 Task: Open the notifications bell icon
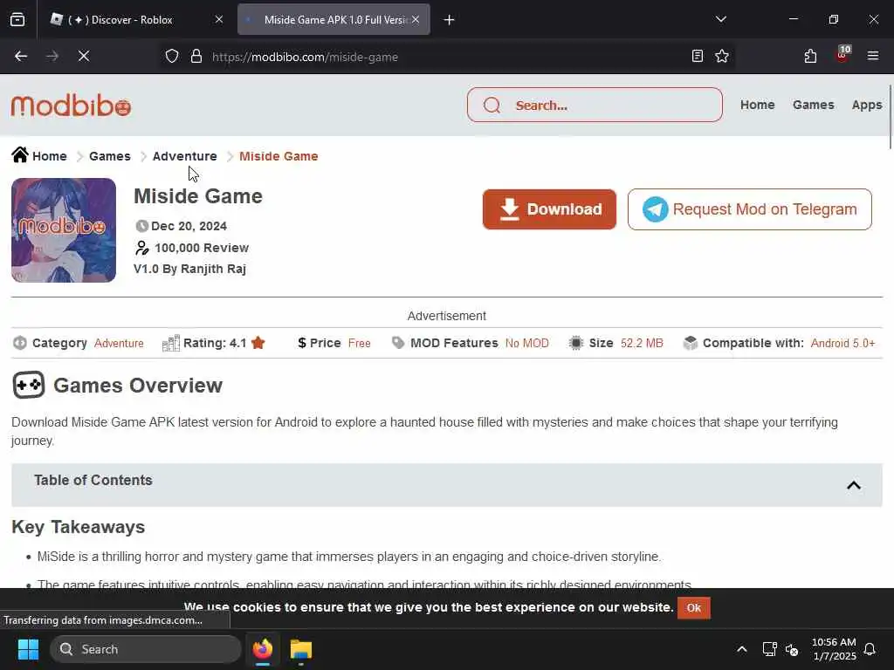pos(870,649)
